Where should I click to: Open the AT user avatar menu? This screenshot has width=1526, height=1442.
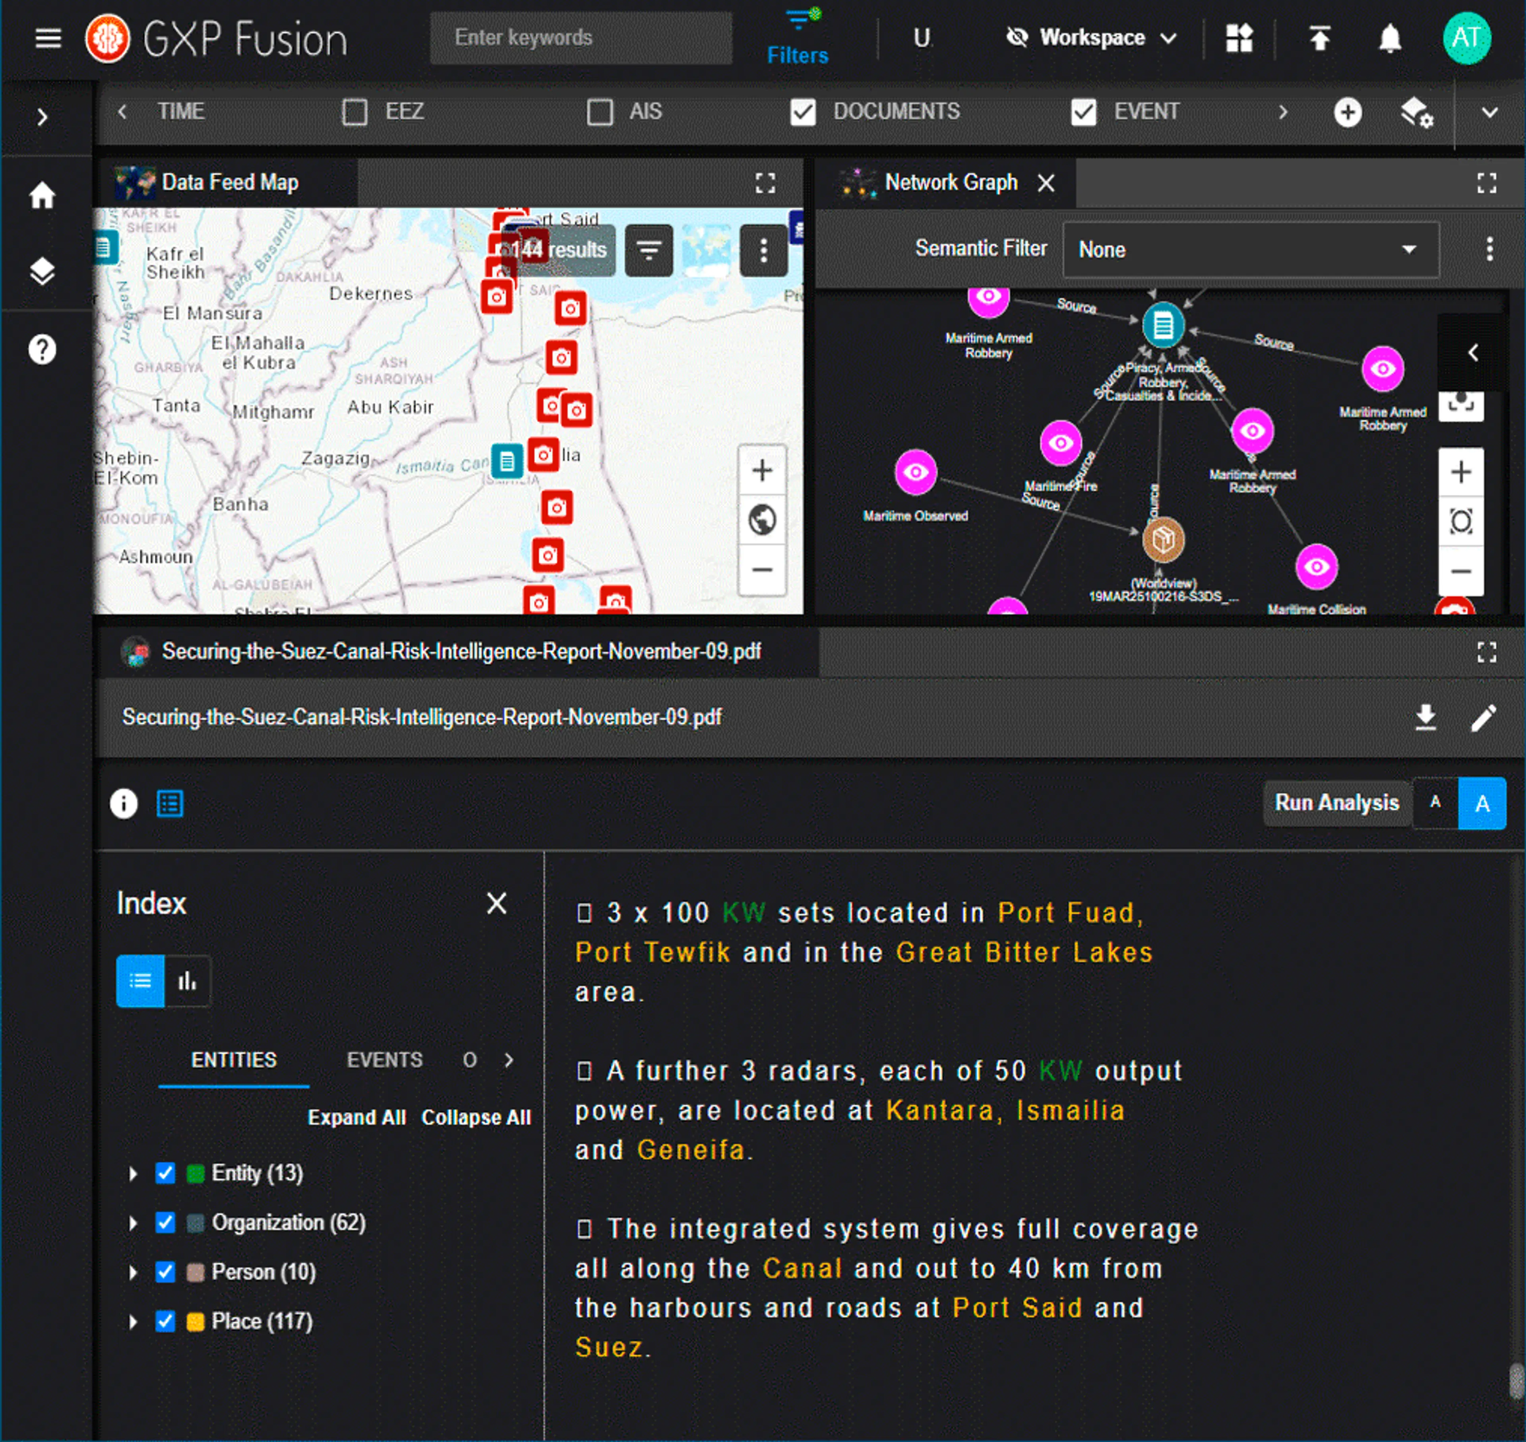(x=1466, y=38)
